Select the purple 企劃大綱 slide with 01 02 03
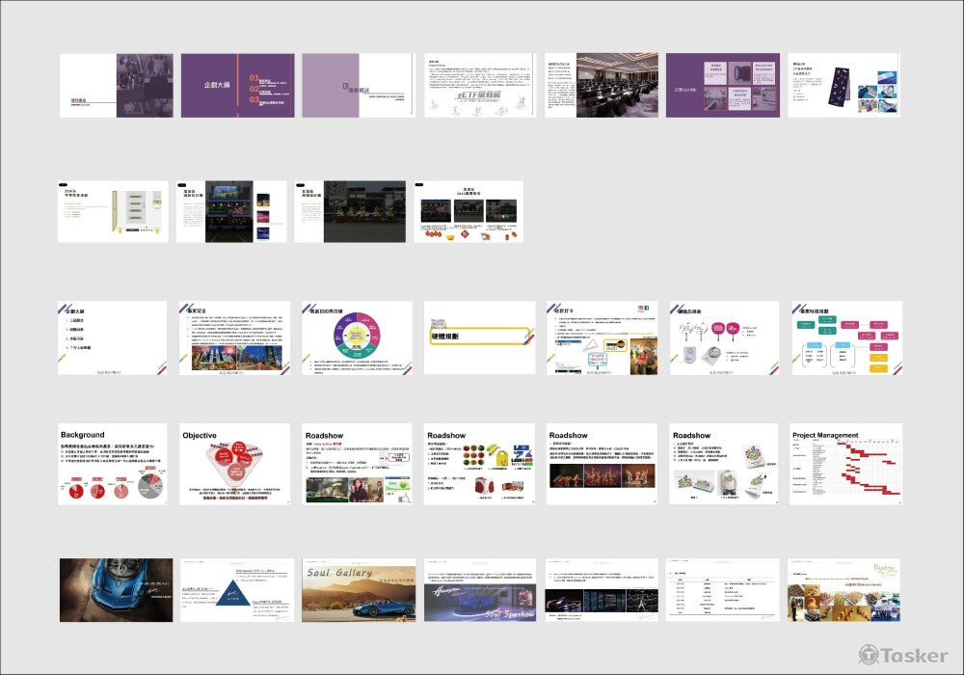This screenshot has width=964, height=675. [x=237, y=86]
